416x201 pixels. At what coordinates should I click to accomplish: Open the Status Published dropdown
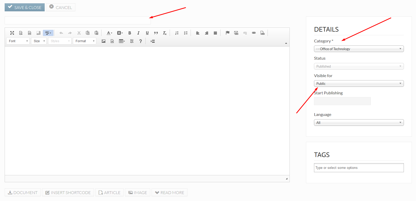pyautogui.click(x=359, y=66)
